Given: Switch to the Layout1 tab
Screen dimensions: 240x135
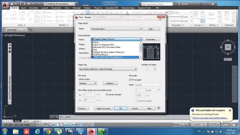Looking at the screenshot, I should pyautogui.click(x=26, y=121).
